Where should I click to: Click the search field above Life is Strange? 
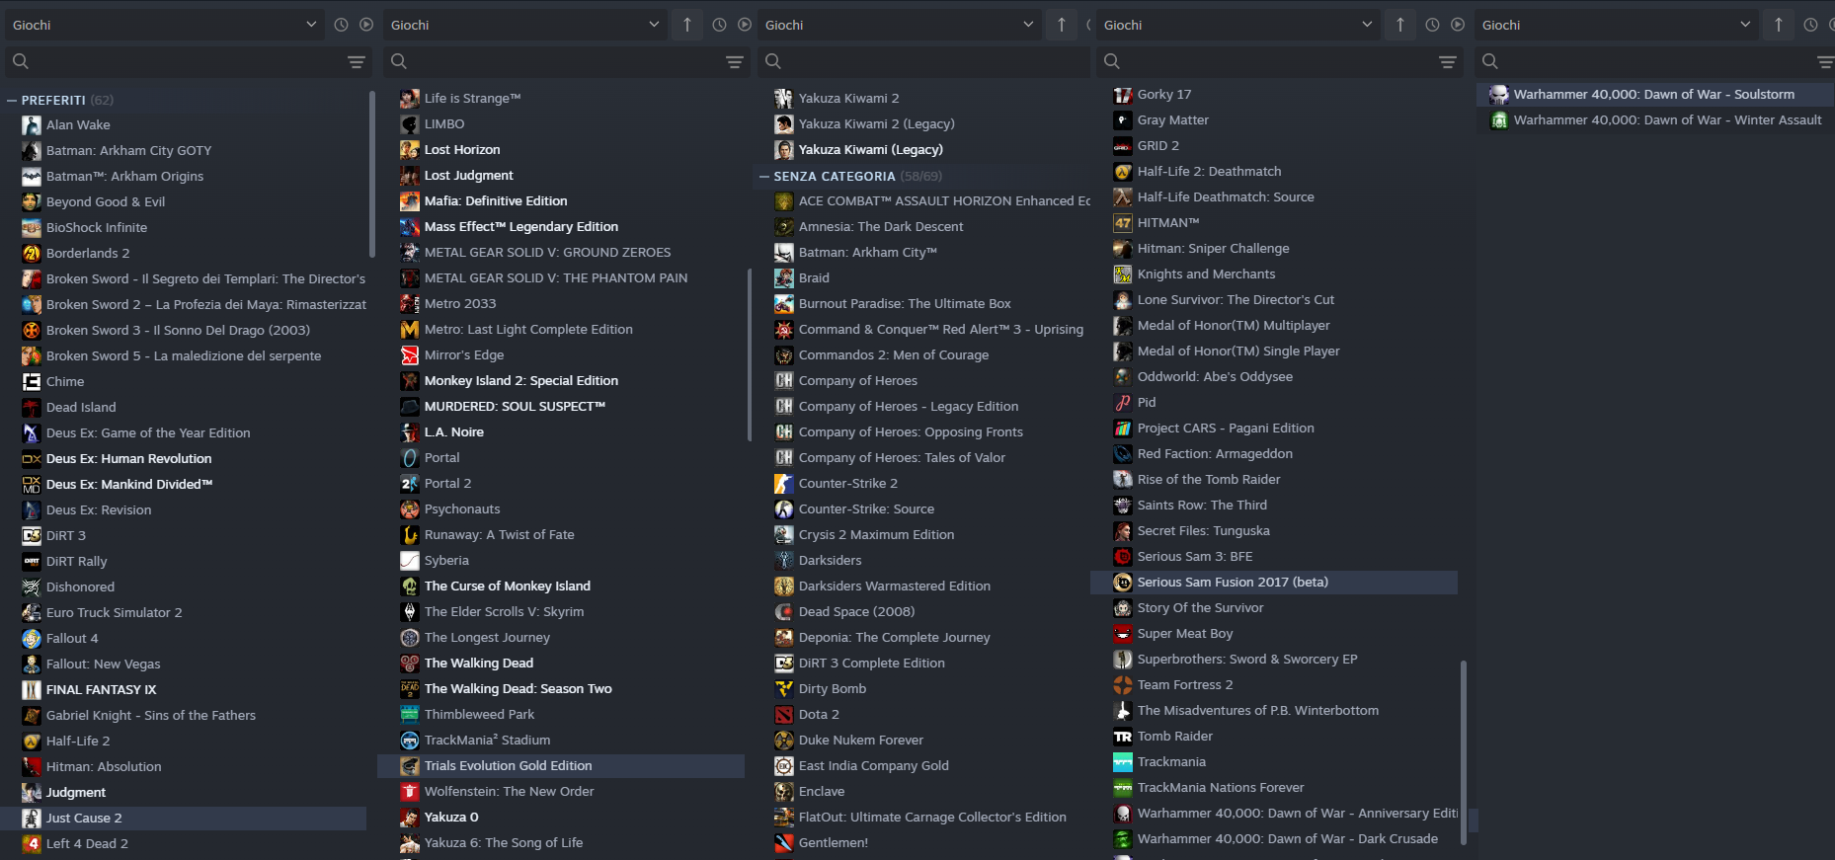[558, 62]
